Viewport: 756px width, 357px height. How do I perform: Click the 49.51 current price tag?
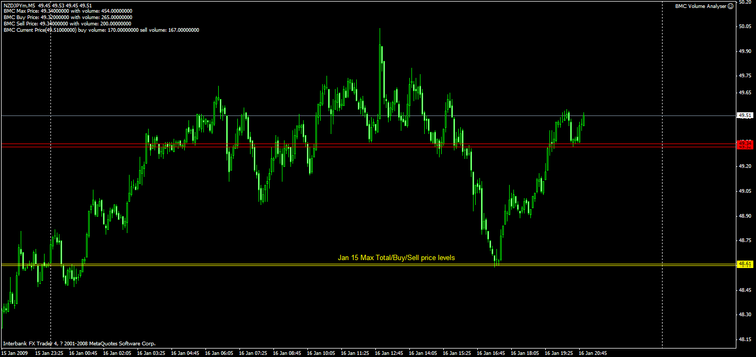click(745, 115)
